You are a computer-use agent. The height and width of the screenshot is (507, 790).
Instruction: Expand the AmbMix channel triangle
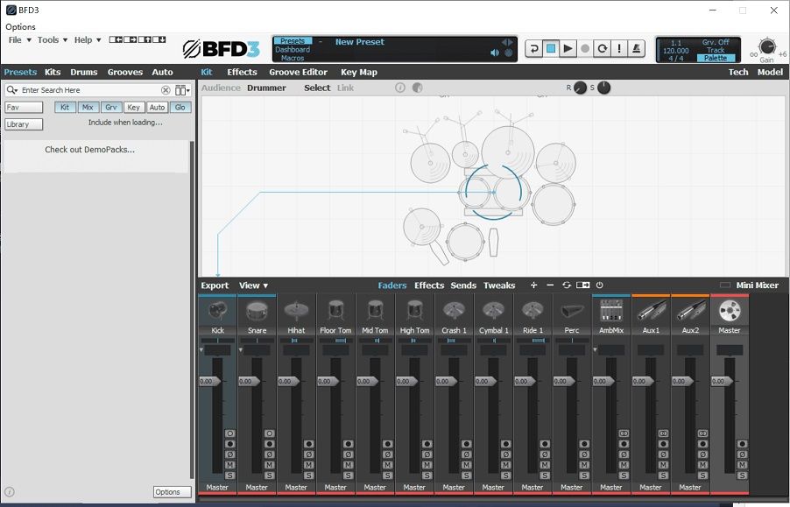point(595,349)
